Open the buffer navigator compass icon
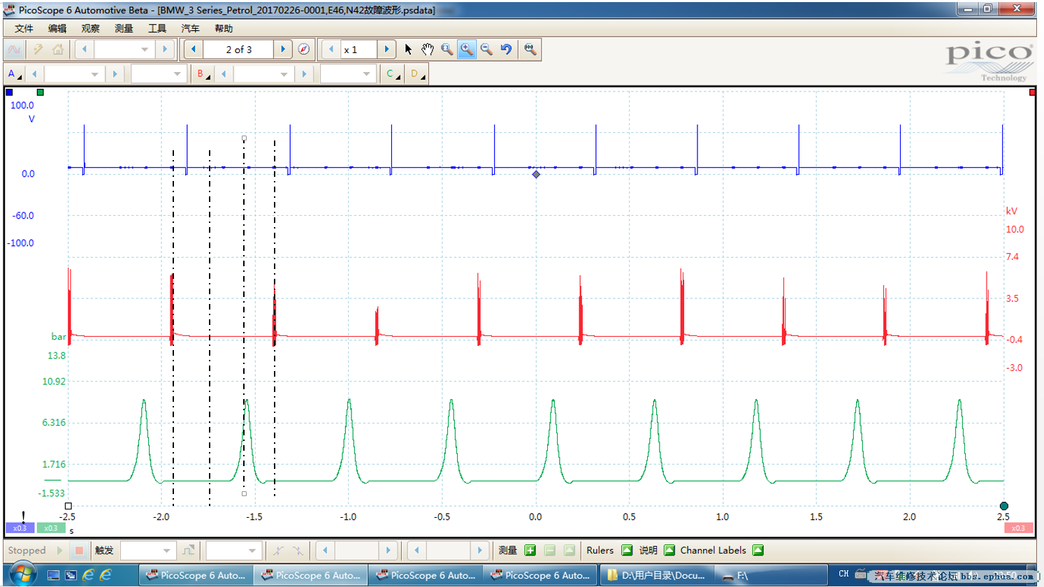 (x=303, y=50)
